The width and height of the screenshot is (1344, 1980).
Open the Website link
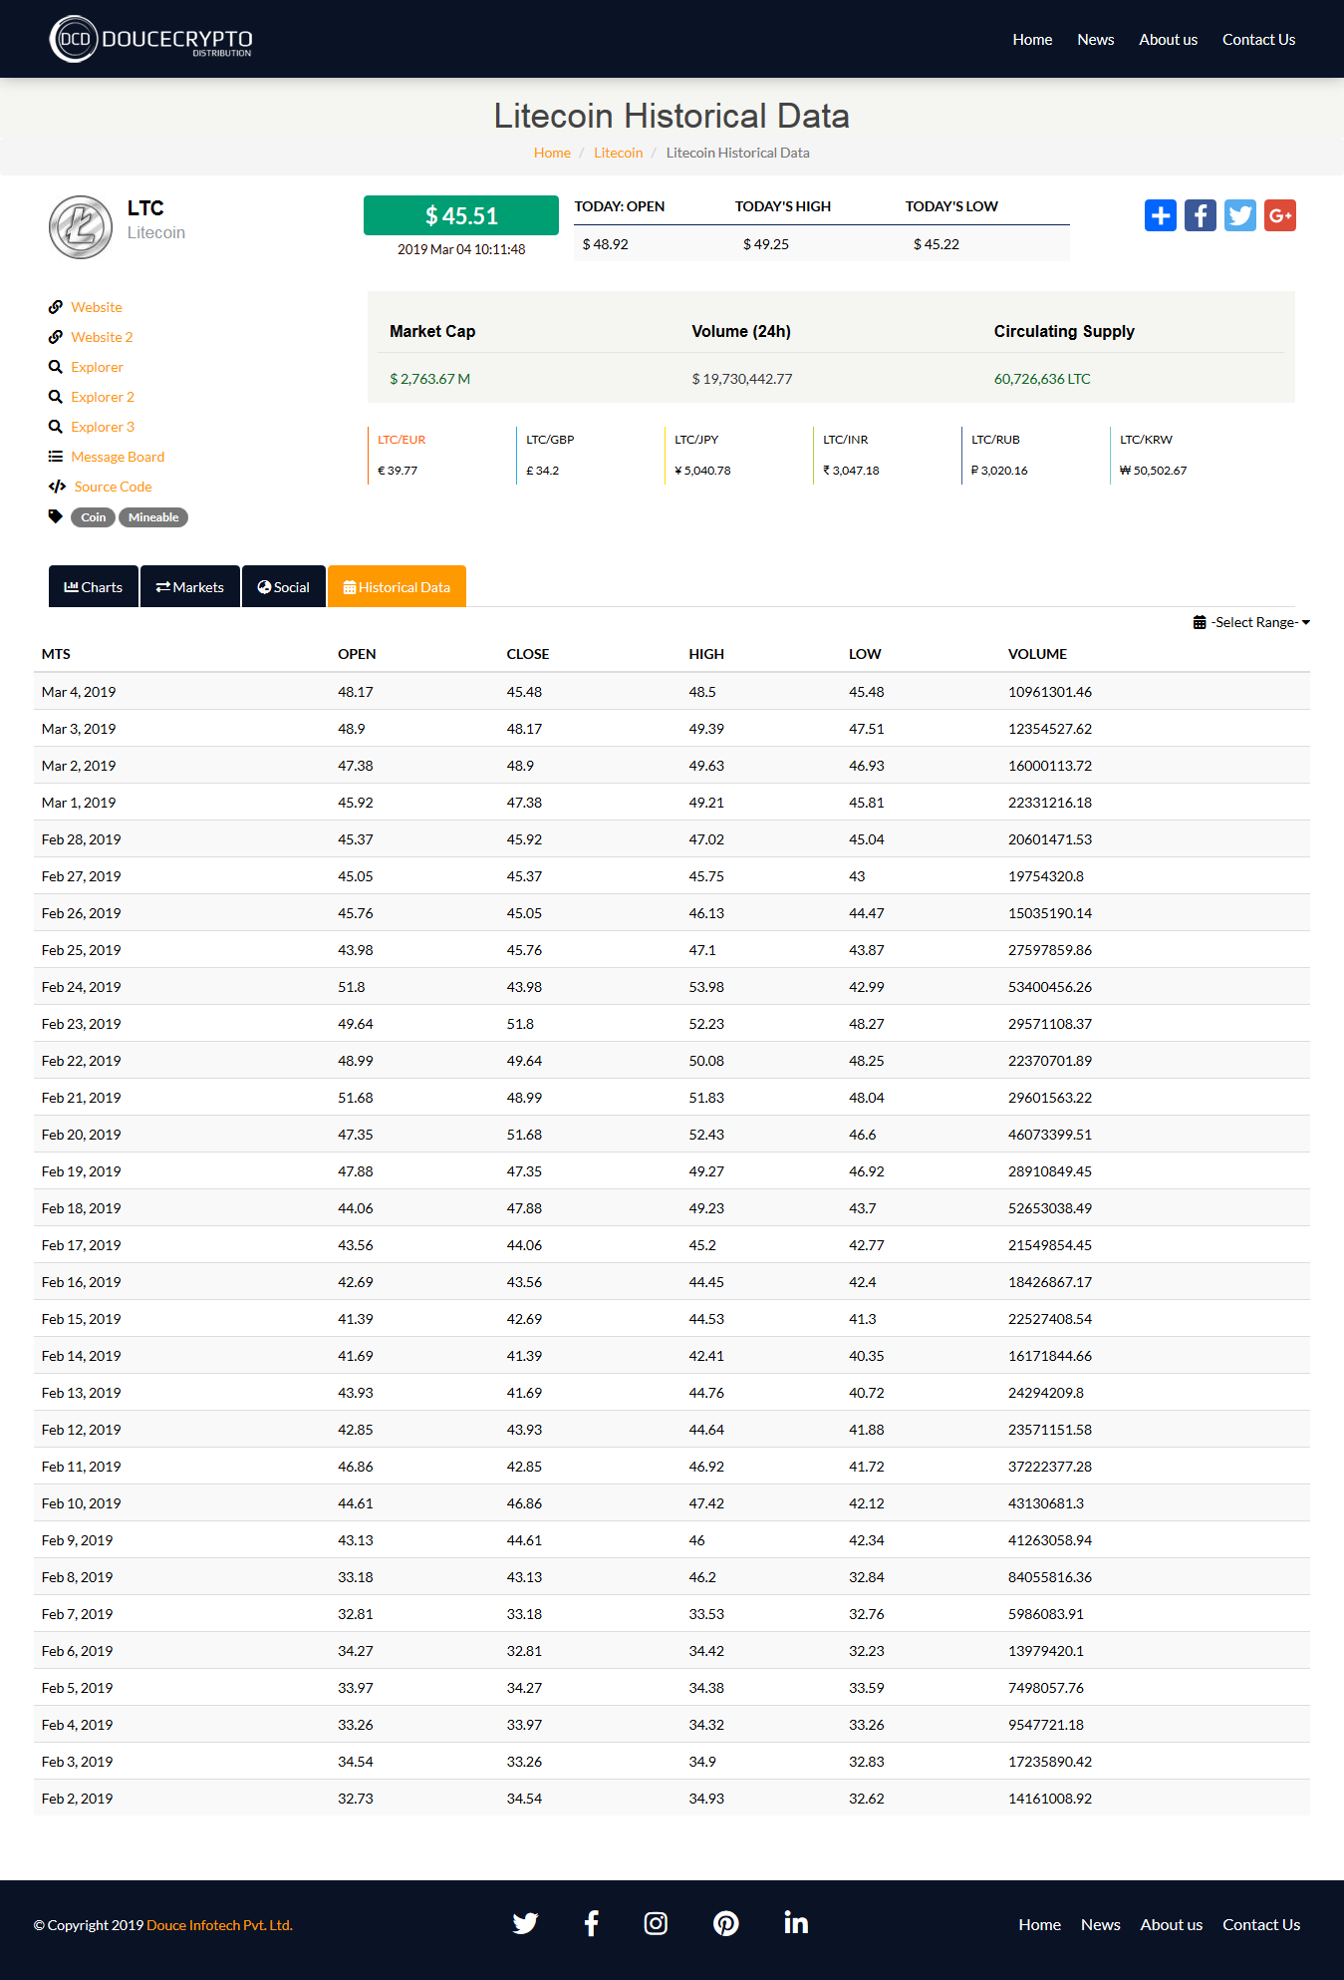(97, 307)
